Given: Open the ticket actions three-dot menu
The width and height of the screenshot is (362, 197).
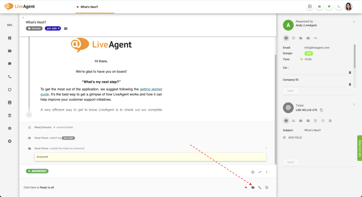Looking at the screenshot, I should point(267,172).
